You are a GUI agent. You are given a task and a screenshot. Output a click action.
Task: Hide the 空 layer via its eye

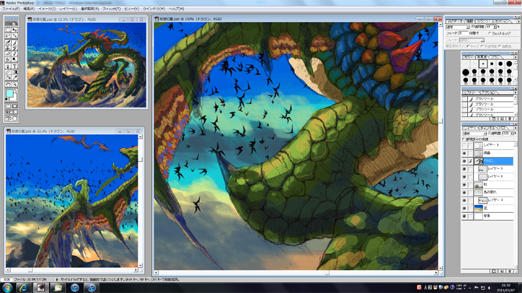[465, 208]
